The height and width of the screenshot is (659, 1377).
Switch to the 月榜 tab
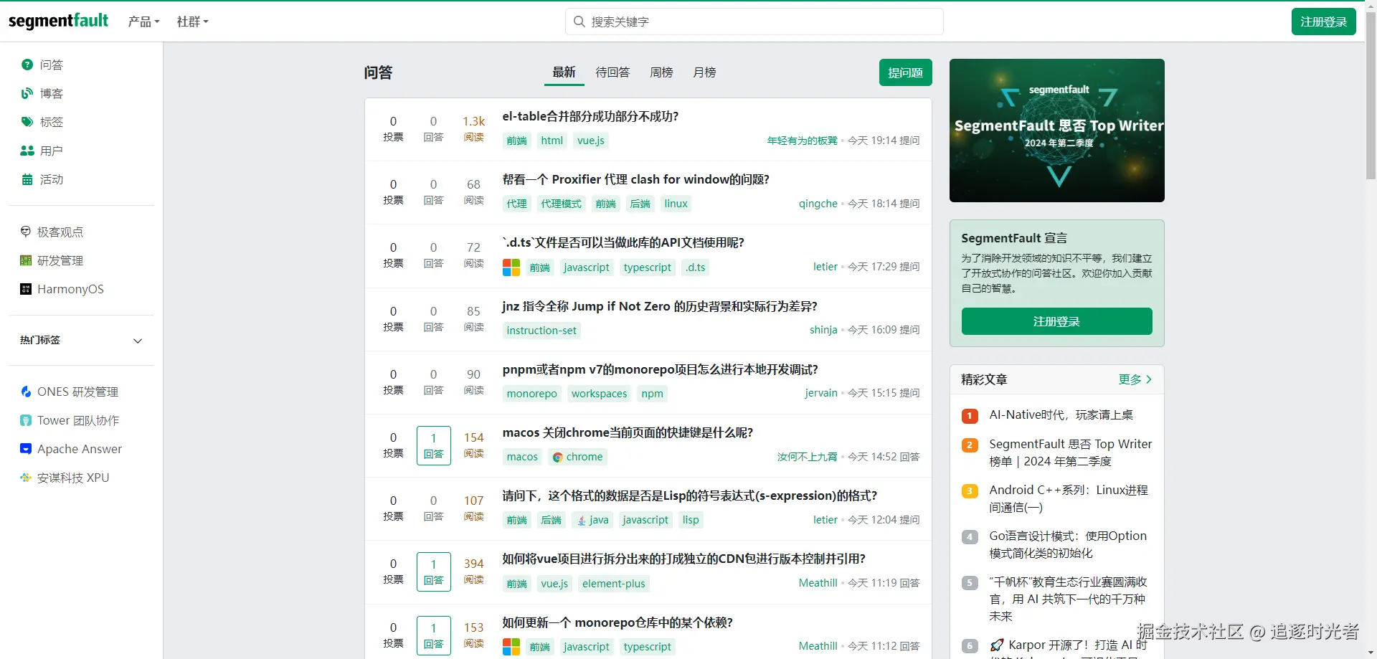click(704, 72)
